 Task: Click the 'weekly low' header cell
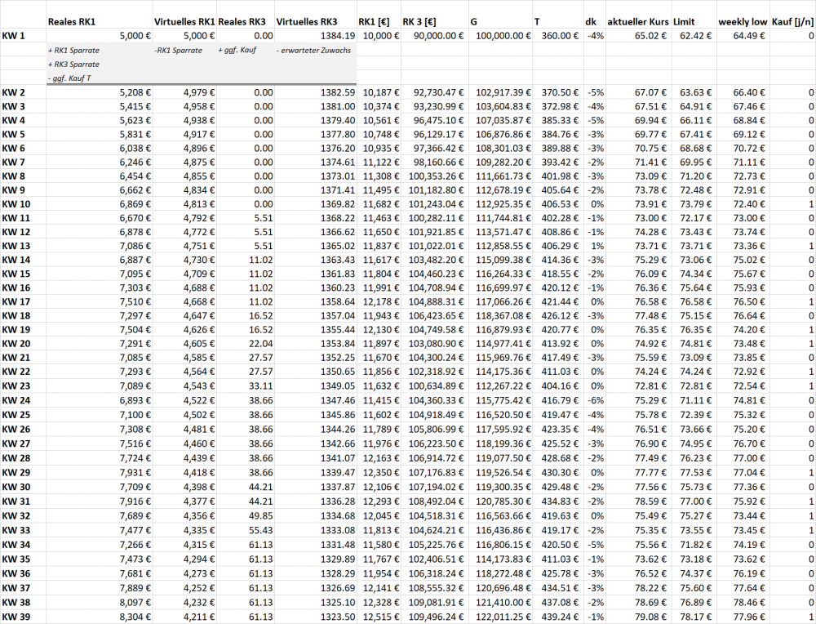coord(743,22)
